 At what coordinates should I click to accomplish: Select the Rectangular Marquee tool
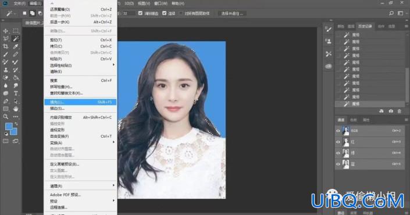pos(16,31)
